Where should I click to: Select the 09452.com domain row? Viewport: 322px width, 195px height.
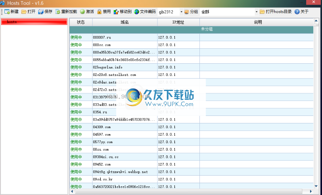coord(192,164)
